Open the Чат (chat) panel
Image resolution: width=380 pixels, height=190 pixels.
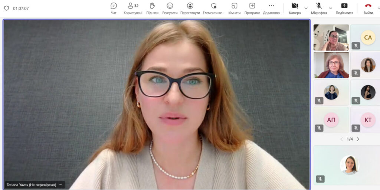tap(114, 8)
